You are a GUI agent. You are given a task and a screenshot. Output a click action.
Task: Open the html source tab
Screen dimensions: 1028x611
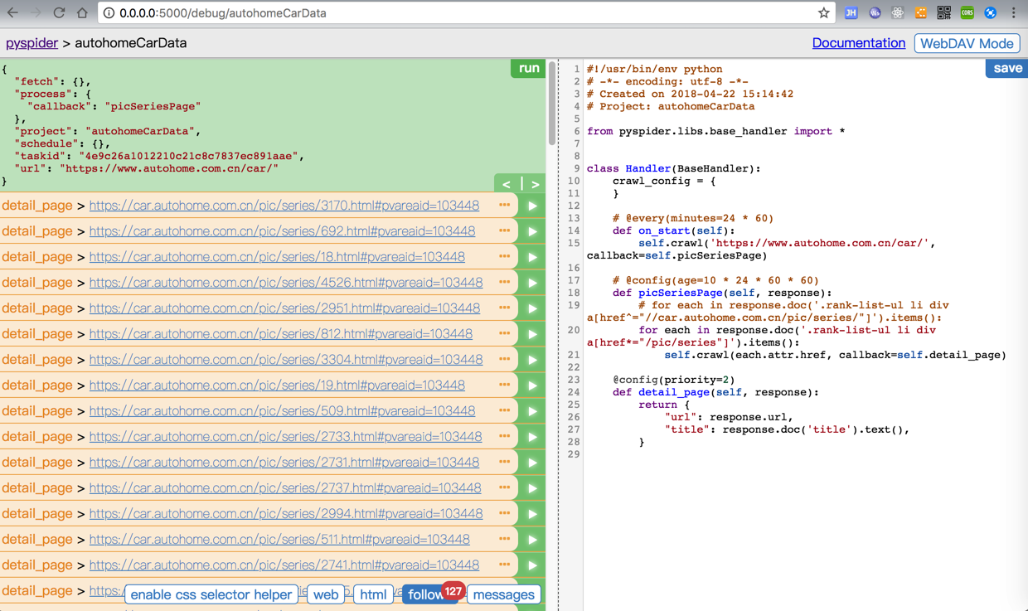373,594
